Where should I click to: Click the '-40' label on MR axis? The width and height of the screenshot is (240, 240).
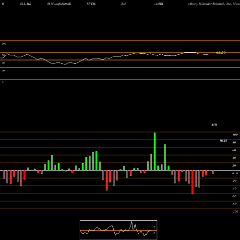coord(234,189)
